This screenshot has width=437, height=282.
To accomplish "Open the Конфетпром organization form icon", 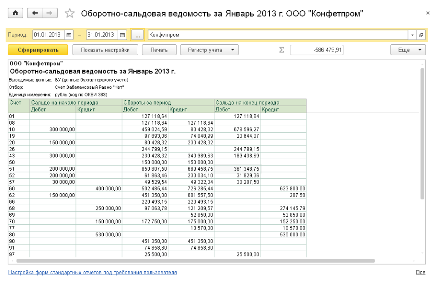I will point(421,35).
